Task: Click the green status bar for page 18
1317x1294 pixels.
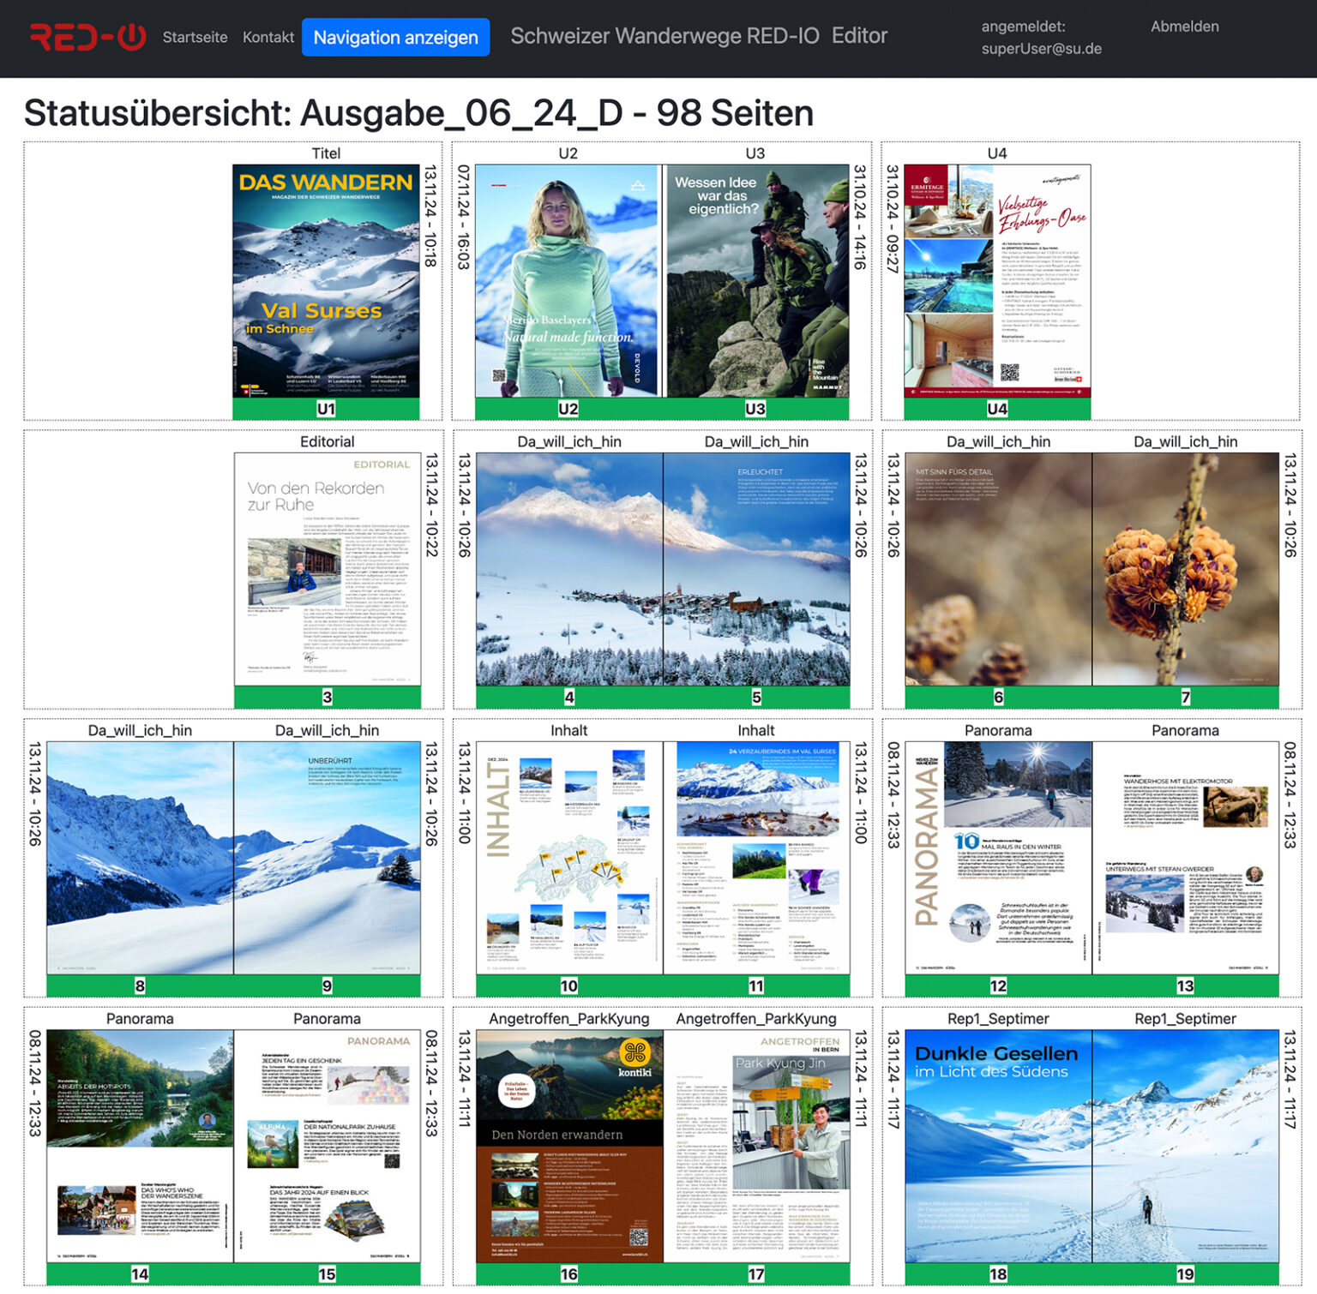Action: 998,1273
